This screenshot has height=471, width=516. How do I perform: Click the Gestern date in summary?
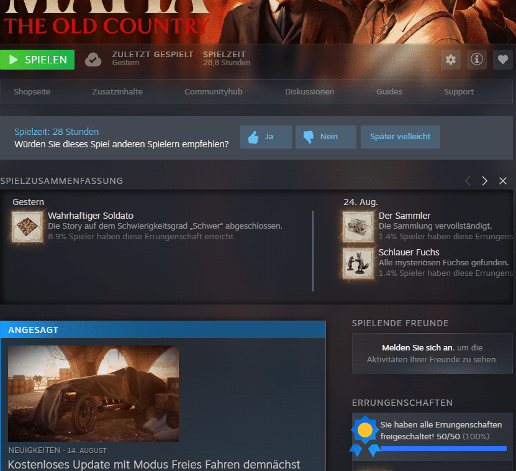coord(29,202)
